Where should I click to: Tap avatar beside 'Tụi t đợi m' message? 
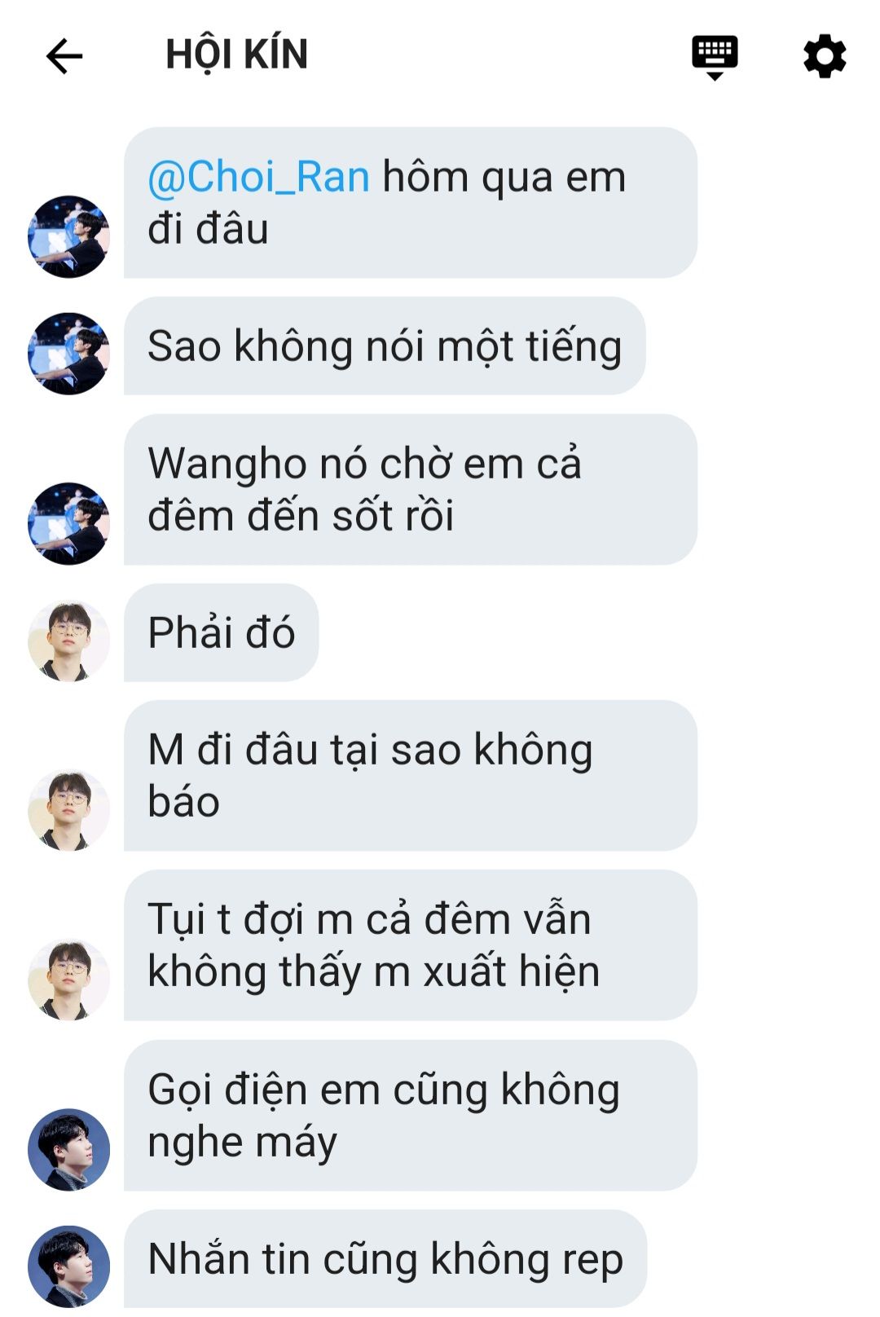(x=68, y=980)
